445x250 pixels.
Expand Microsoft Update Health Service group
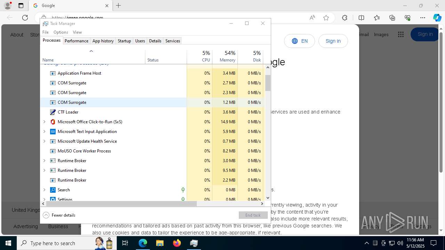point(44,141)
